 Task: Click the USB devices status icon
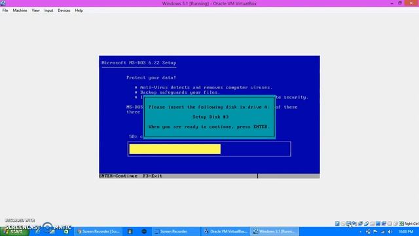(x=367, y=224)
